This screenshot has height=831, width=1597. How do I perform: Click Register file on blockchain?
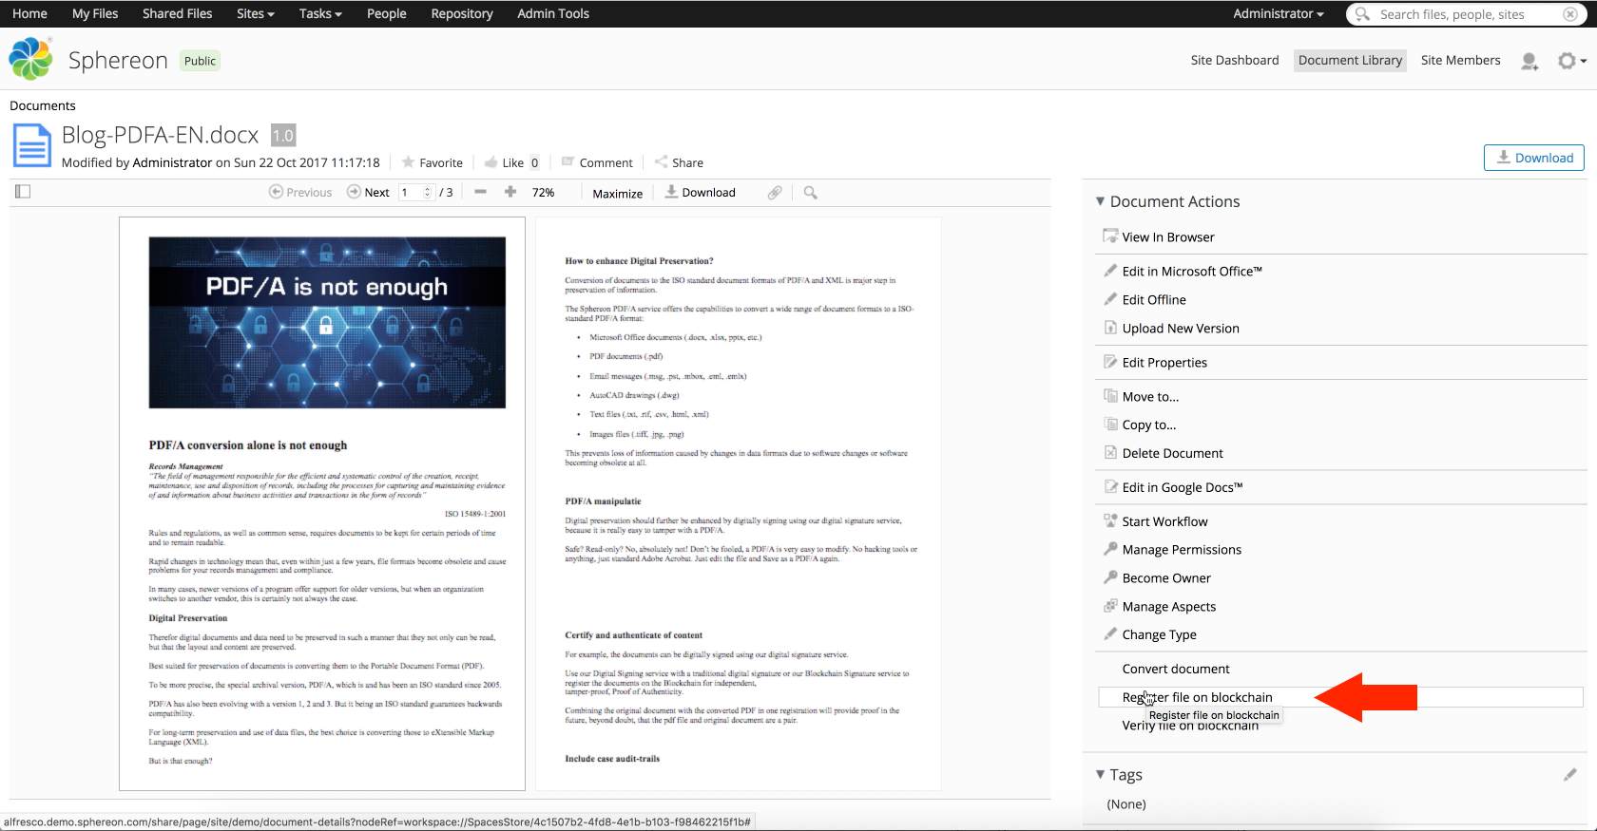pyautogui.click(x=1197, y=697)
